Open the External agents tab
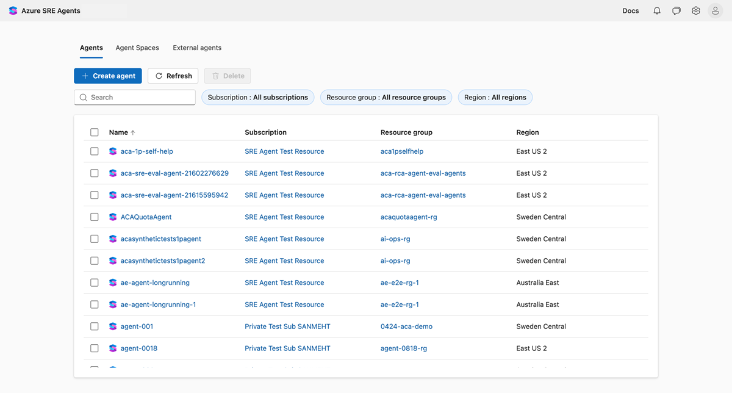732x393 pixels. (x=196, y=48)
